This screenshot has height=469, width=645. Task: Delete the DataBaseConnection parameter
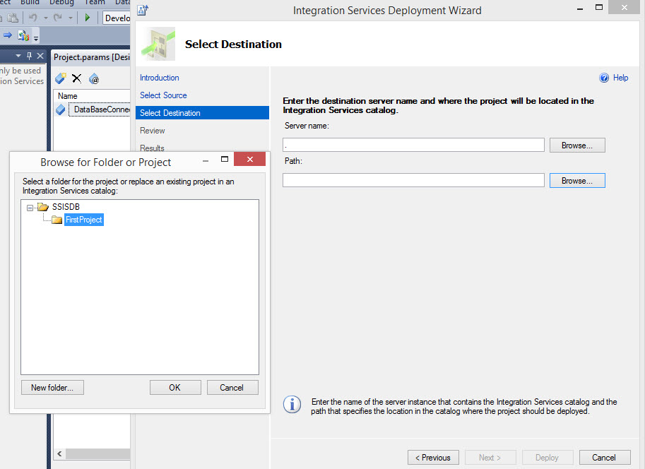77,77
